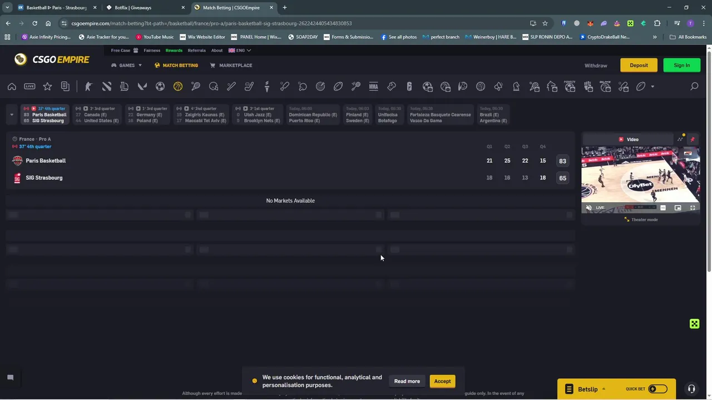The width and height of the screenshot is (712, 400).
Task: Select the ice hockey sport icon
Action: pos(249,87)
